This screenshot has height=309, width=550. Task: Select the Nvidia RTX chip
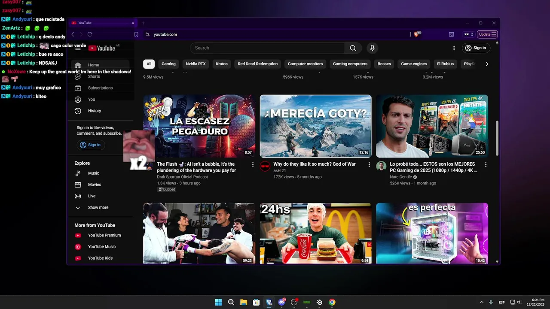[196, 64]
